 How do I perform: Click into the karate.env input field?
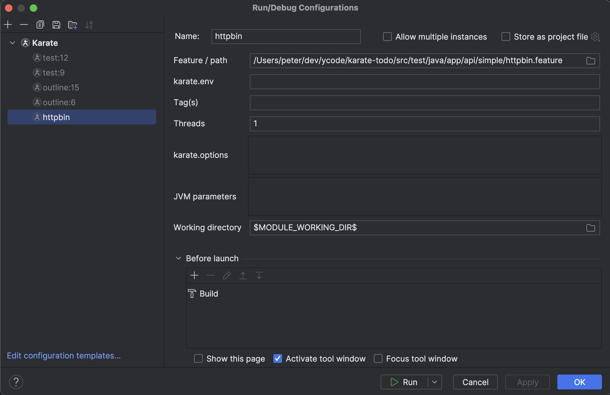[x=425, y=82]
